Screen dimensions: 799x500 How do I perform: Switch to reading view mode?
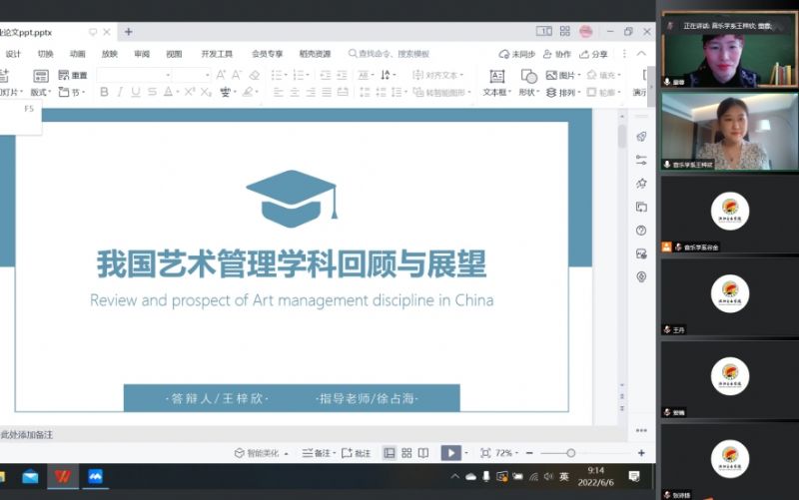[423, 453]
